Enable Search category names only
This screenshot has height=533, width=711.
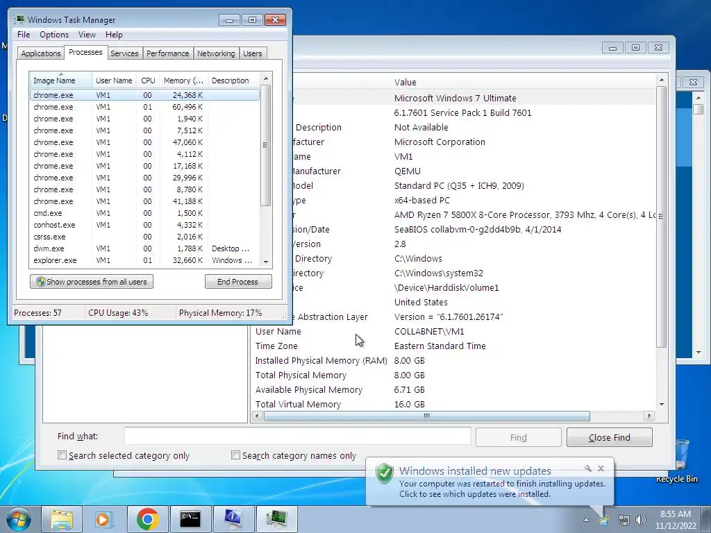point(235,455)
